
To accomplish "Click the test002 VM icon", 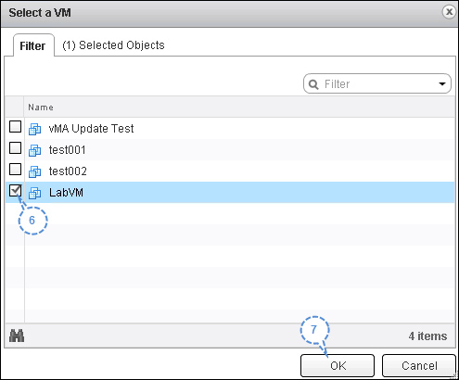I will tap(34, 171).
